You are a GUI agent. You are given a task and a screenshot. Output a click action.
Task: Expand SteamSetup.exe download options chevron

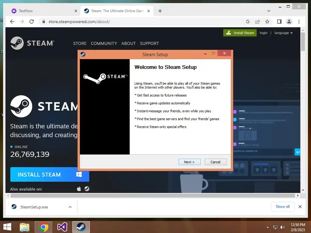(70, 207)
